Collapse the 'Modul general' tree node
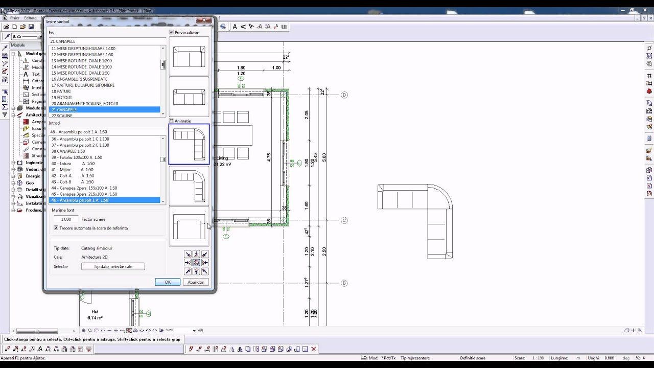654x368 pixels. tap(13, 54)
